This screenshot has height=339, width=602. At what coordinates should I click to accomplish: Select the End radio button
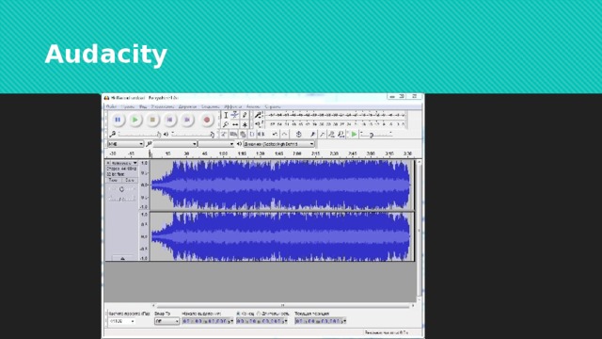pos(238,314)
